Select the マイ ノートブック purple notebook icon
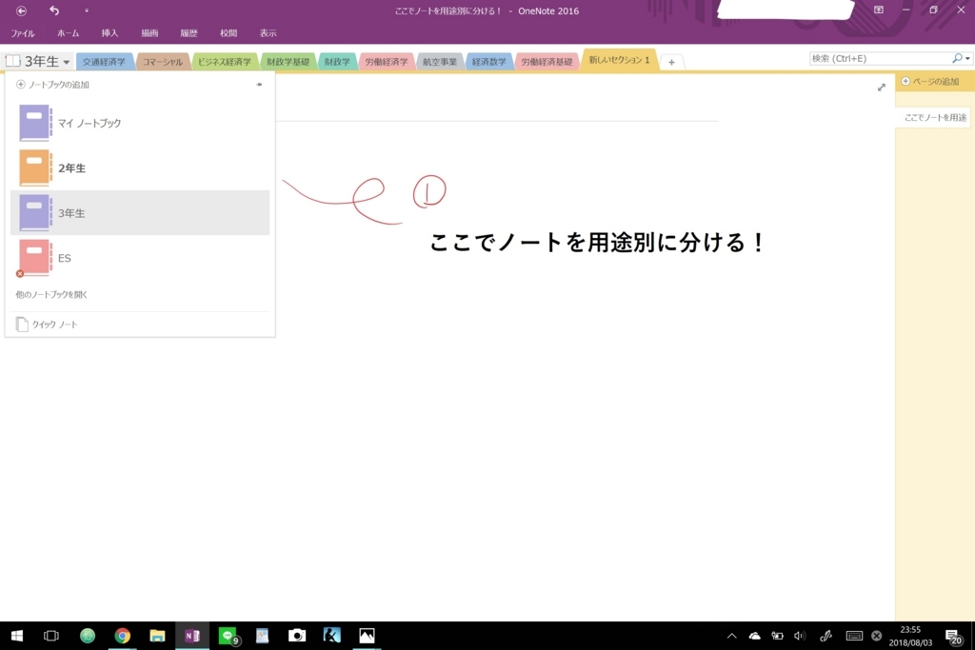975x650 pixels. tap(33, 122)
